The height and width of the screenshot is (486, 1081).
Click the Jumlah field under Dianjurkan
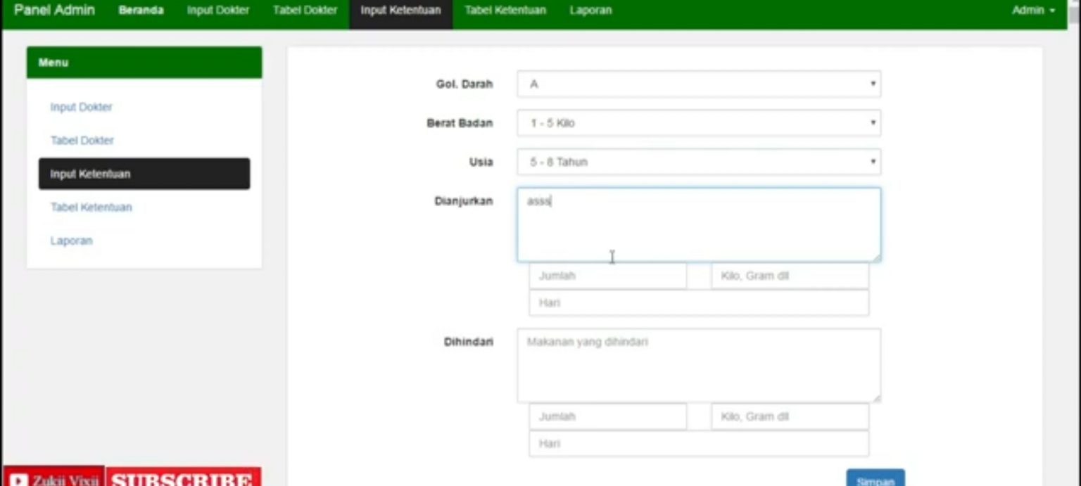click(x=607, y=276)
